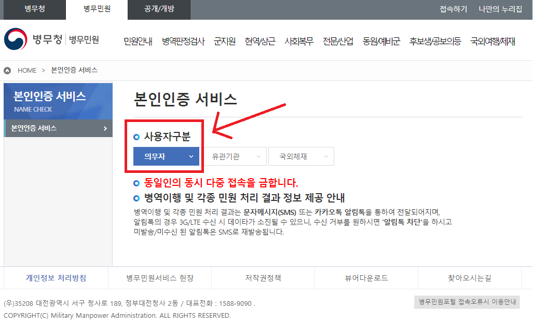533x324 pixels.
Task: Open the 민원안내 menu
Action: (x=138, y=42)
